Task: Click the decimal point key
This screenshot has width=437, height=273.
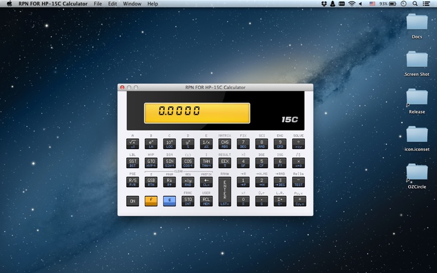Action: tap(262, 201)
